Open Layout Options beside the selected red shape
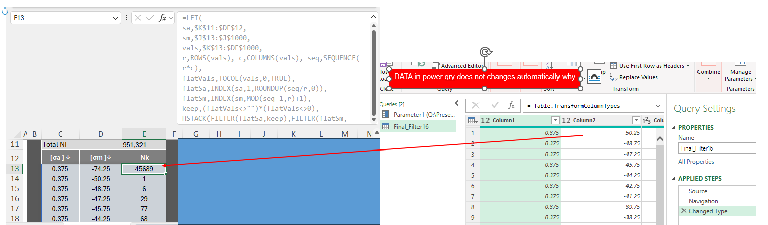The image size is (768, 225). pyautogui.click(x=594, y=77)
